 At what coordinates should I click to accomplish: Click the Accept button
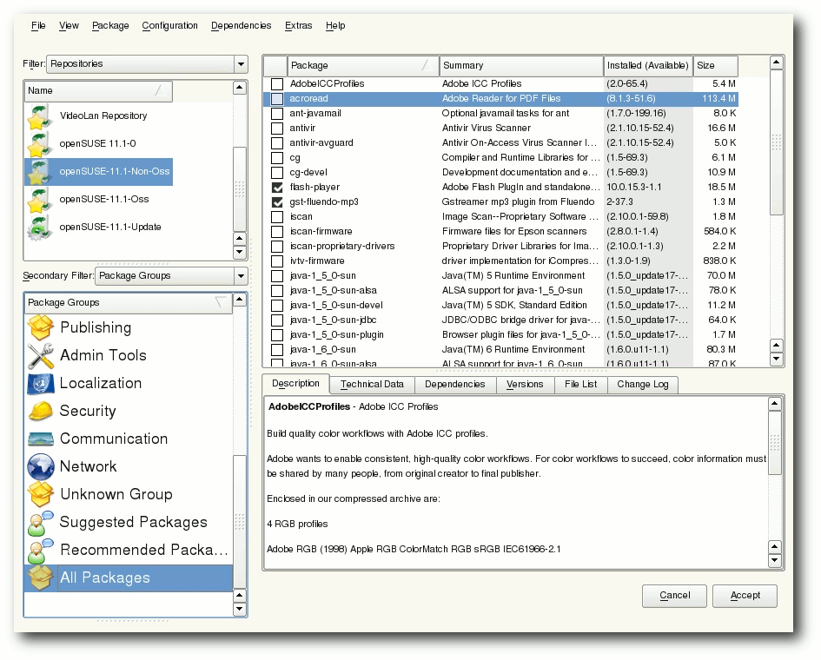point(745,596)
